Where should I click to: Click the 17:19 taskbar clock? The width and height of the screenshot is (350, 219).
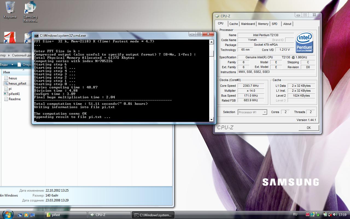343,215
